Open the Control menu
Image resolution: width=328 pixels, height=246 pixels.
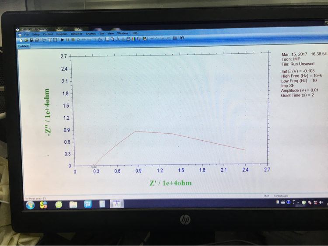click(x=48, y=34)
